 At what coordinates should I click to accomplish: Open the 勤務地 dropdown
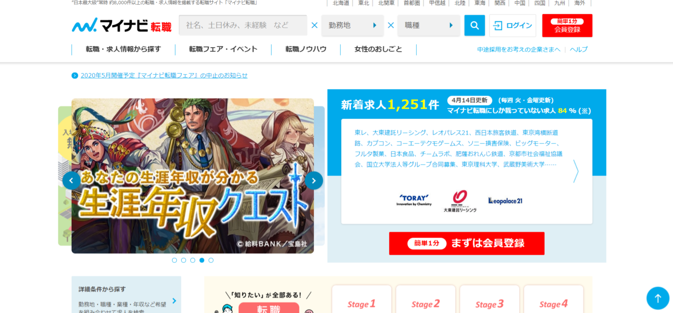click(352, 25)
